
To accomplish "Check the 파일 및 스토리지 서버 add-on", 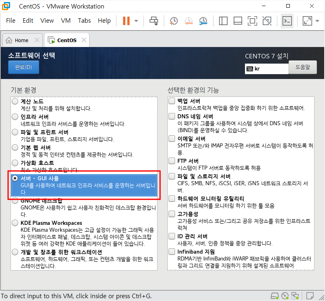I will click(172, 176).
